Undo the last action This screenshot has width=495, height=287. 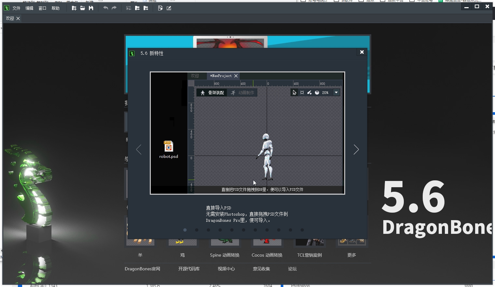105,8
